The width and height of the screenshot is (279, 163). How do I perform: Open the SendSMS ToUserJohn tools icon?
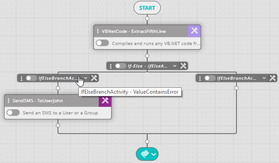coord(105,101)
